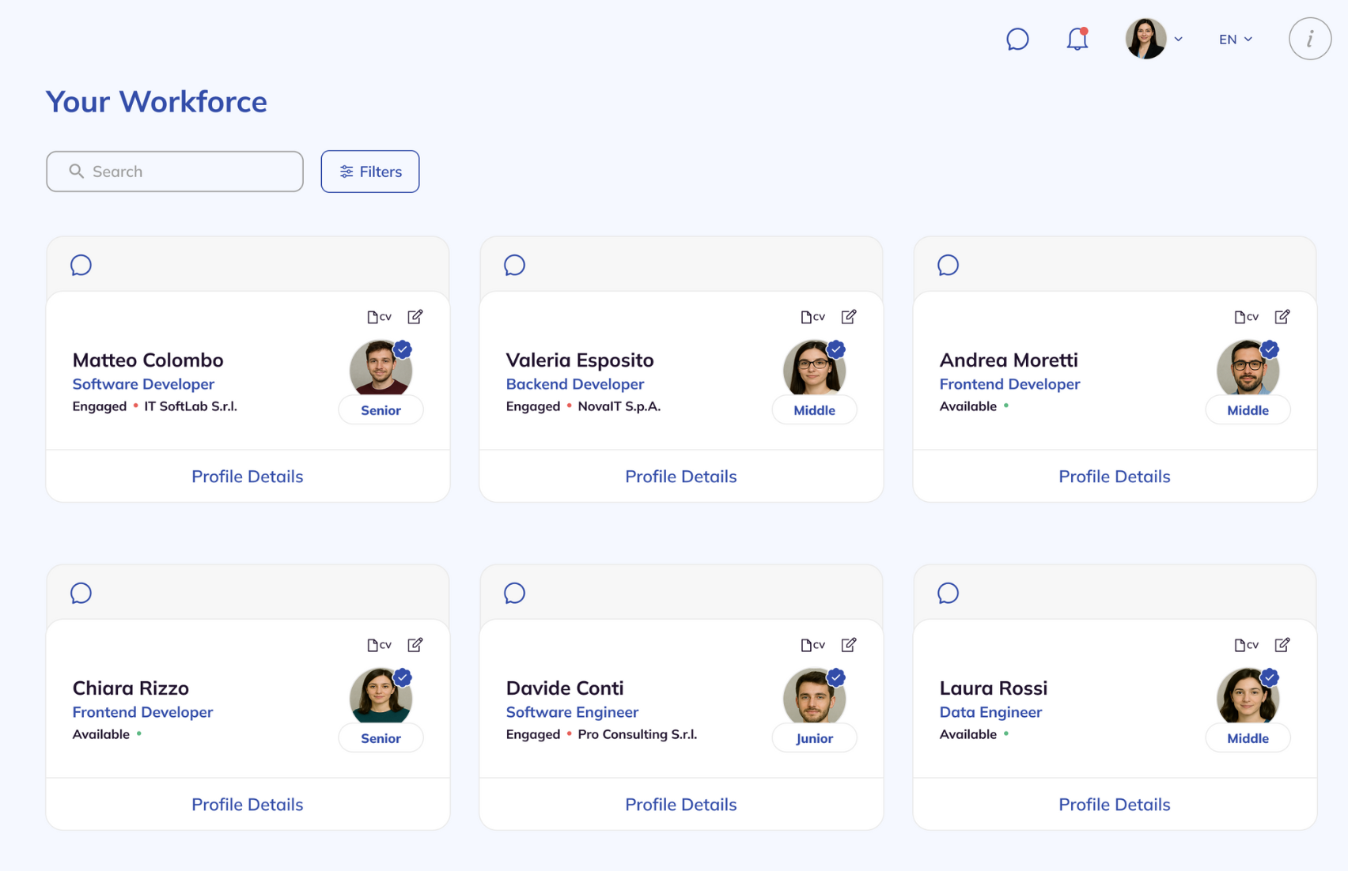Open the notification bell

(x=1076, y=39)
